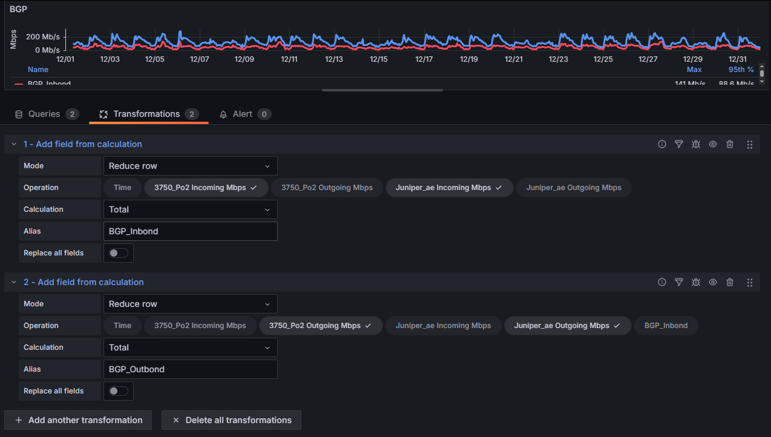Click the BGP_Outbond alias input field
This screenshot has height=437, width=771.
(x=190, y=369)
